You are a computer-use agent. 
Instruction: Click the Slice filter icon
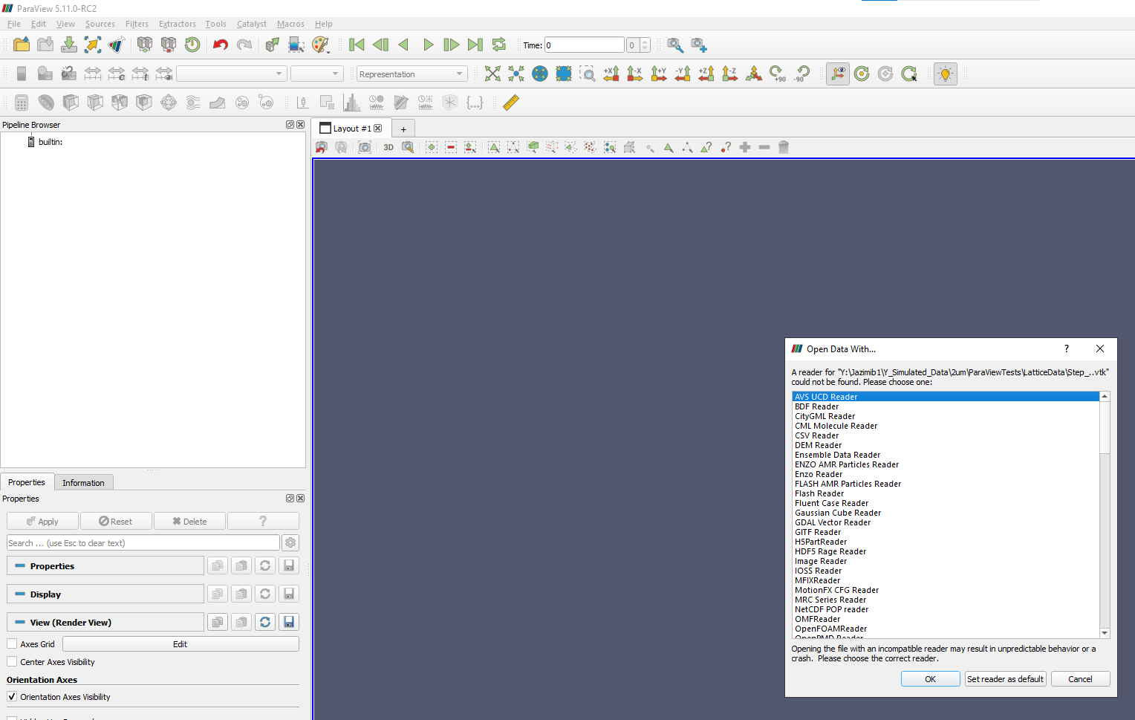95,103
